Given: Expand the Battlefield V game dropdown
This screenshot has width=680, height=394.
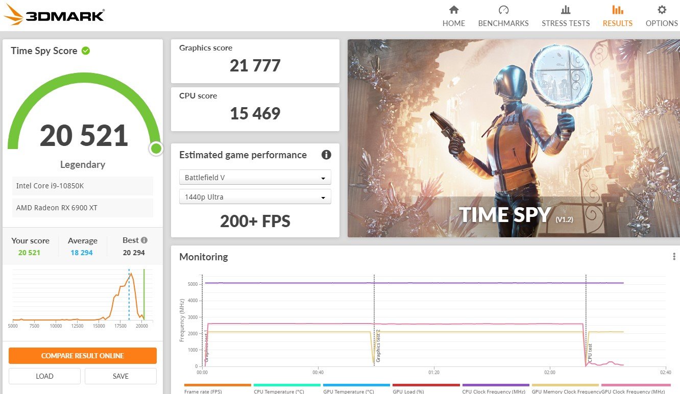Looking at the screenshot, I should [x=255, y=178].
